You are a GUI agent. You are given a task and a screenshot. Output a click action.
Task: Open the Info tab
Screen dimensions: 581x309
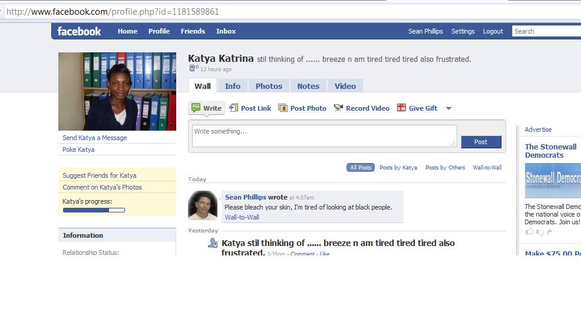233,86
